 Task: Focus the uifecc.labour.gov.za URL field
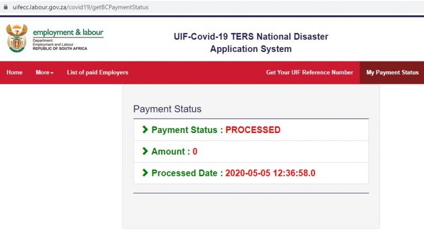click(81, 7)
